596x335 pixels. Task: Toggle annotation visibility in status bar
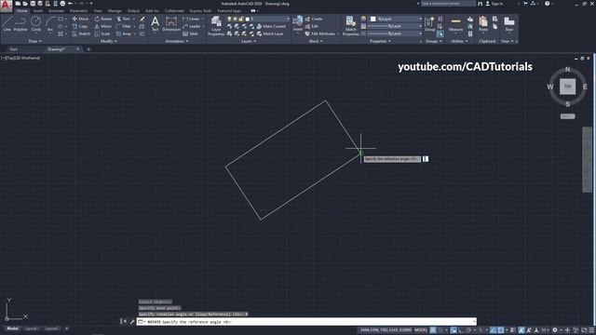click(x=521, y=330)
